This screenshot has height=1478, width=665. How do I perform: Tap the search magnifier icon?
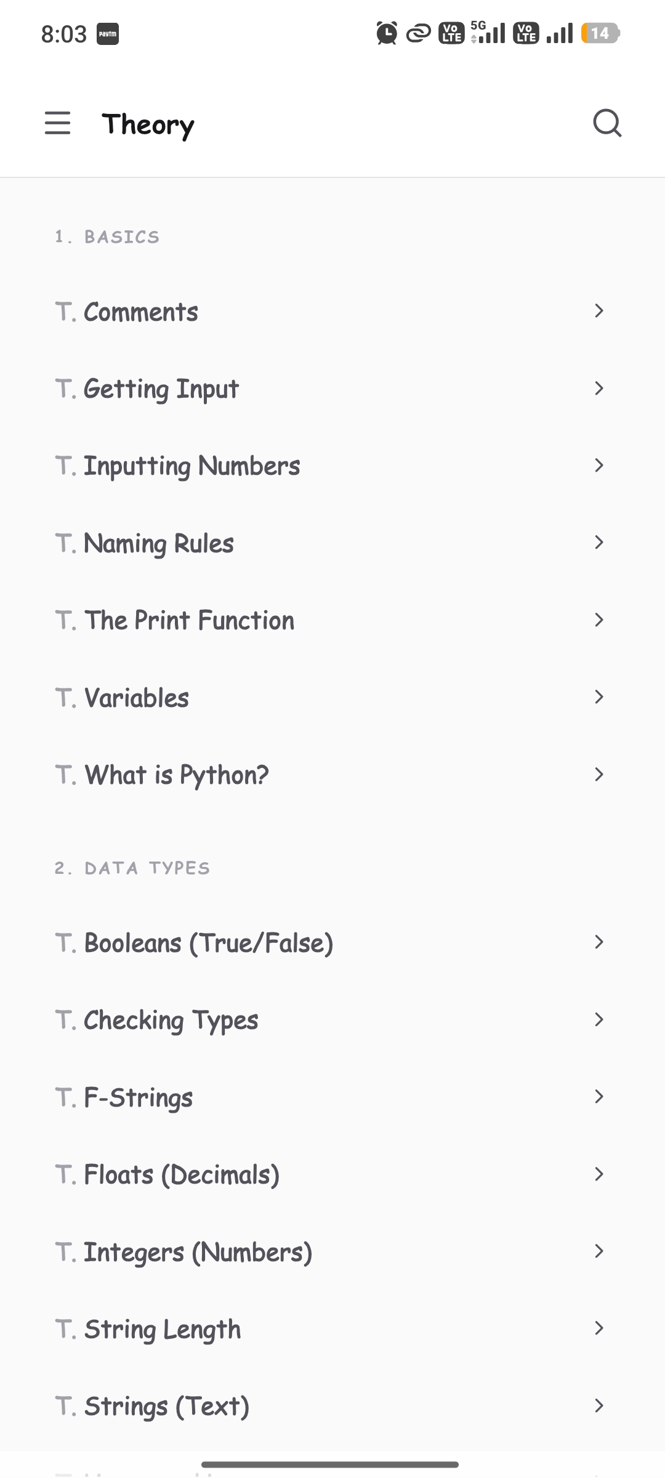pos(607,123)
